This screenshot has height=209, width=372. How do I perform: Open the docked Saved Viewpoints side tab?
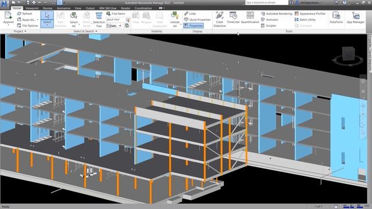370,60
